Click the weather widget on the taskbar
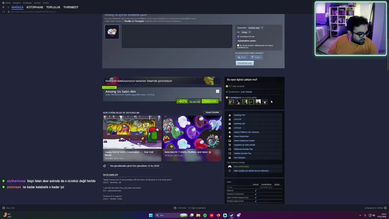 tap(7, 215)
